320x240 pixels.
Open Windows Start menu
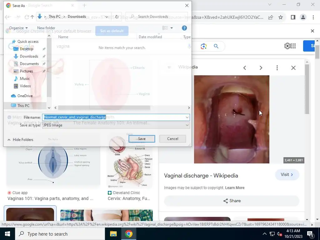pos(7,234)
